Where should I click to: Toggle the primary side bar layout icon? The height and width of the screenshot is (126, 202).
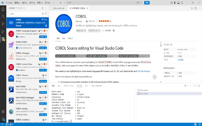pos(175,3)
